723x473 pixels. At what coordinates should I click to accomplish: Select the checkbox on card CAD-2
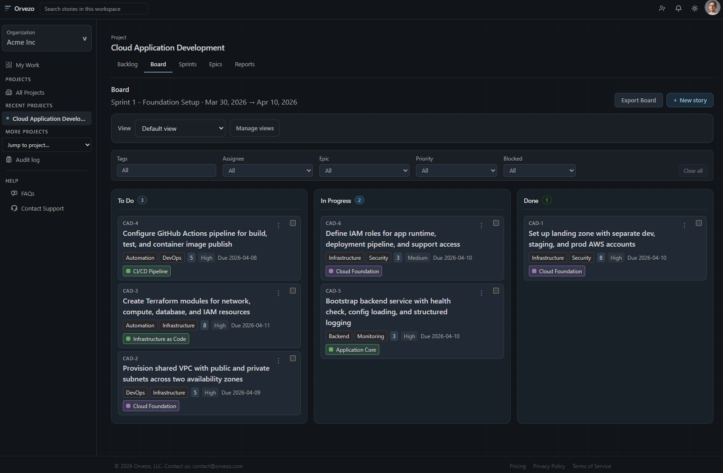[293, 358]
